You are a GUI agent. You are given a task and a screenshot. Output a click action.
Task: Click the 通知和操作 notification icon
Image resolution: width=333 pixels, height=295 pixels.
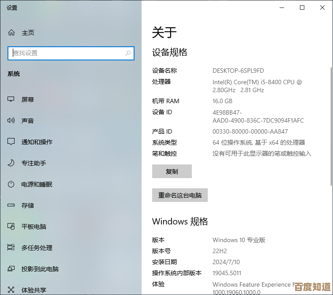click(x=11, y=142)
